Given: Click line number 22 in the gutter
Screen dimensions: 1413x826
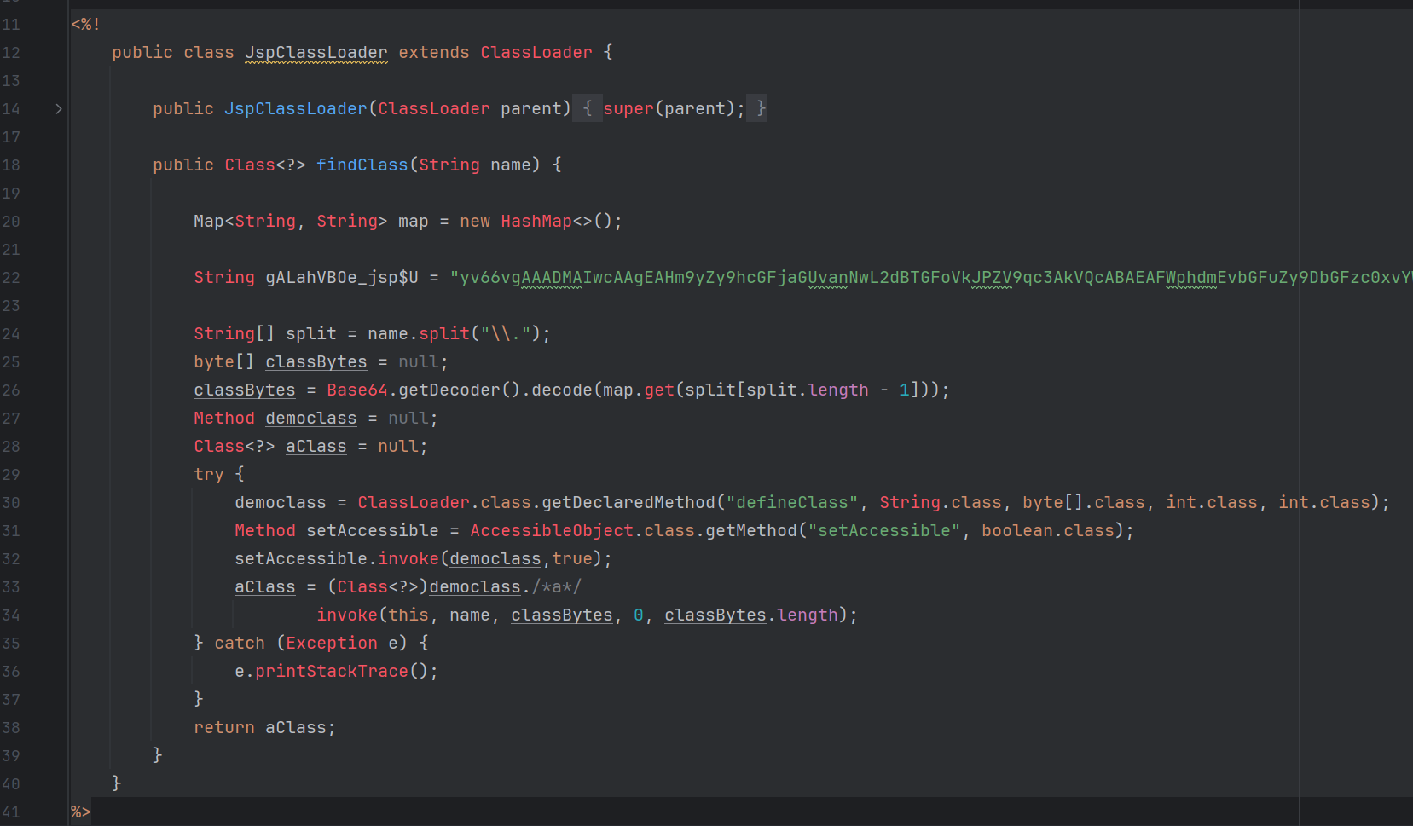Looking at the screenshot, I should (11, 278).
